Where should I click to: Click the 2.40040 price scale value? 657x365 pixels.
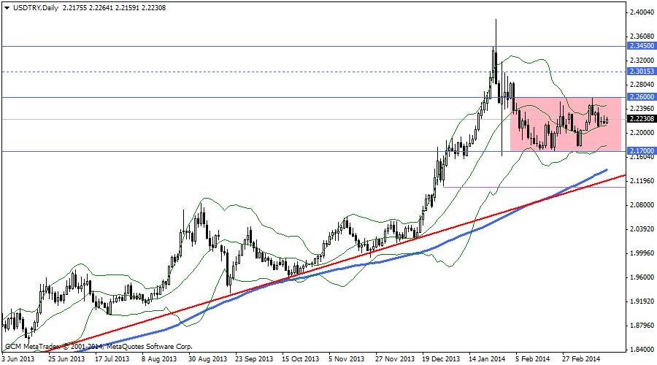pyautogui.click(x=642, y=12)
